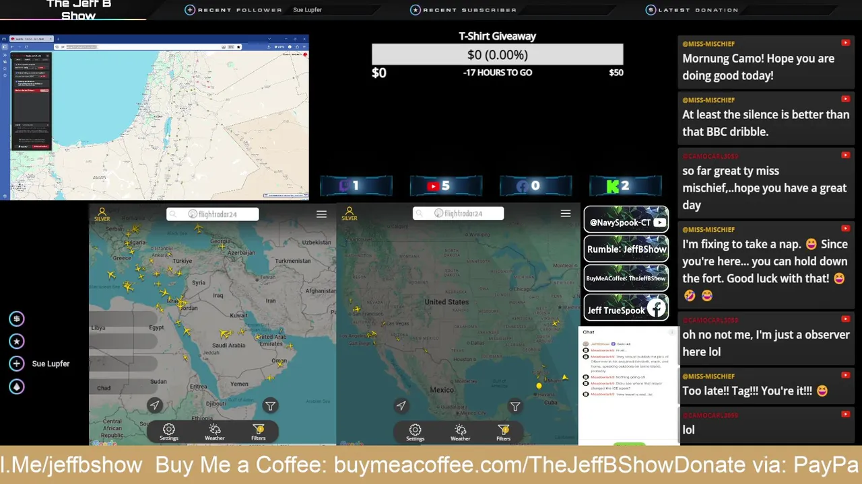Click the YouTube viewer counter showing 5

[446, 186]
